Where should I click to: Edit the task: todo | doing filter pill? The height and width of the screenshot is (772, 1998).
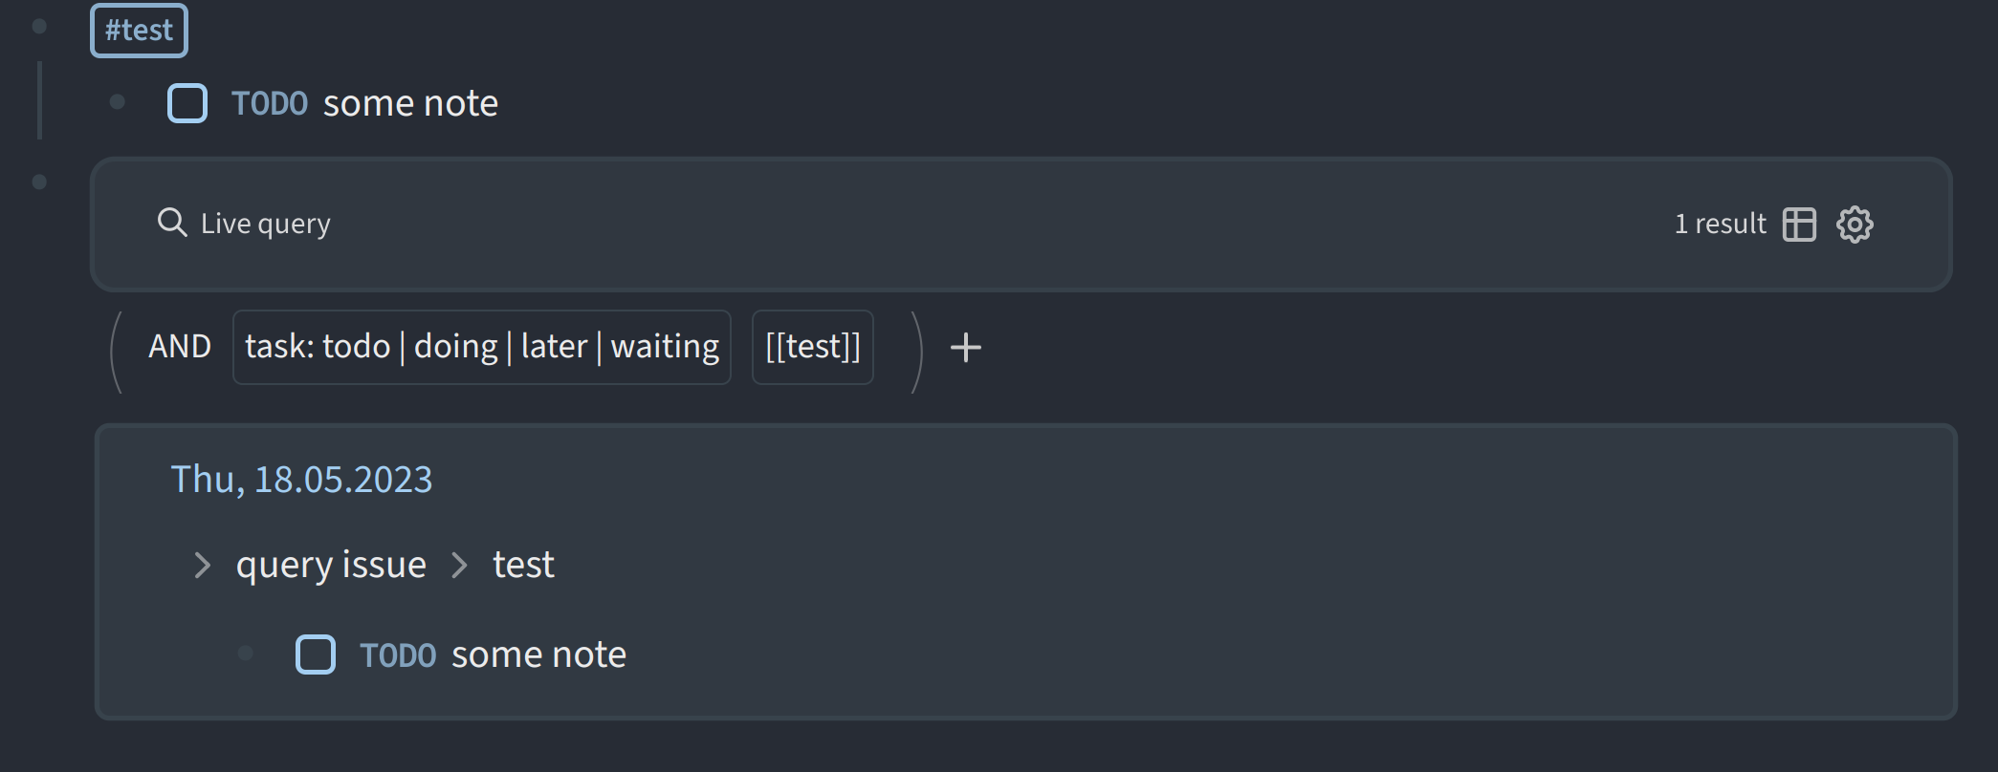click(481, 346)
